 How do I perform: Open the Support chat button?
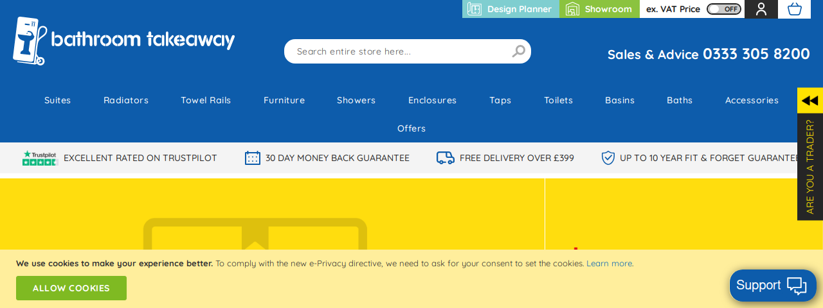pyautogui.click(x=773, y=286)
